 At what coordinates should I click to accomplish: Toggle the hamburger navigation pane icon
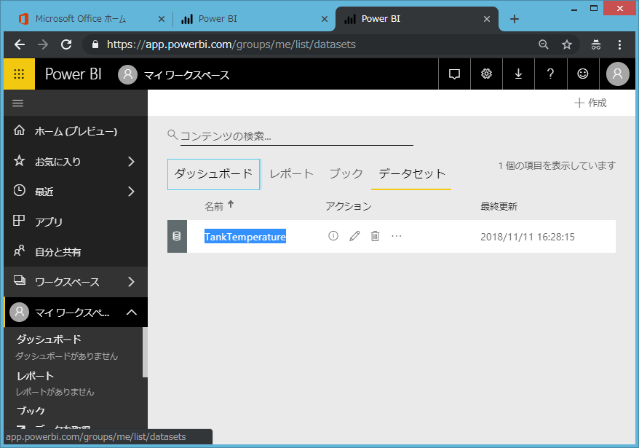pyautogui.click(x=18, y=103)
